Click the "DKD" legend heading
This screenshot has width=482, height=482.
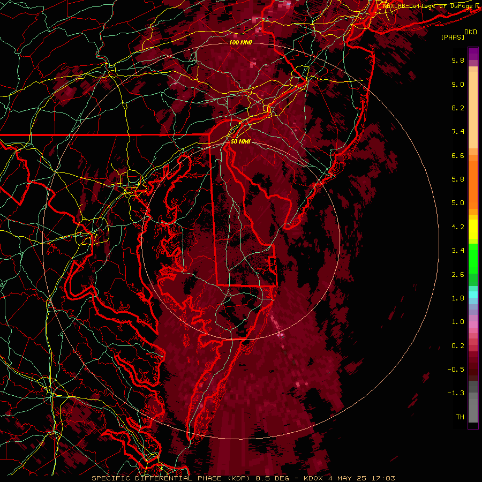point(471,32)
